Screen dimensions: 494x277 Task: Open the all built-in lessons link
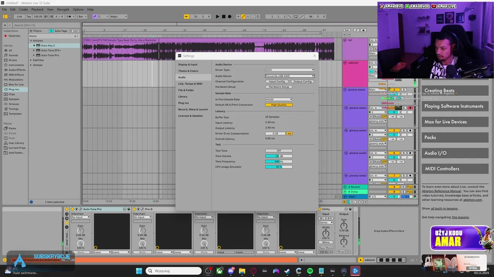pyautogui.click(x=444, y=209)
